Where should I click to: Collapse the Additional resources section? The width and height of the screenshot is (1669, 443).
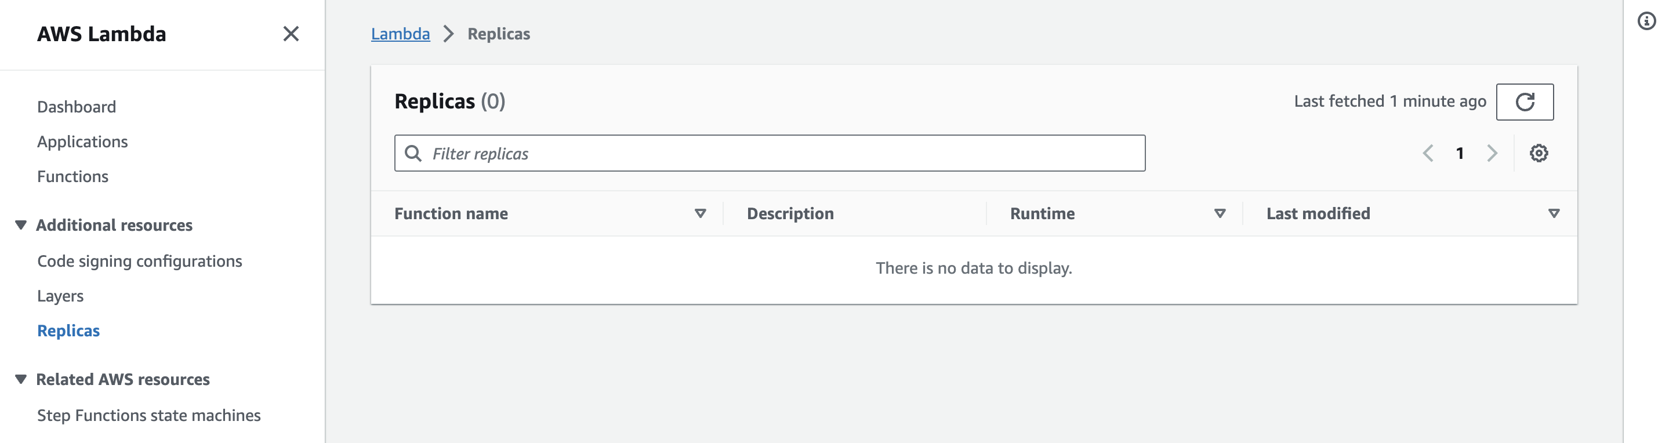[x=21, y=226]
